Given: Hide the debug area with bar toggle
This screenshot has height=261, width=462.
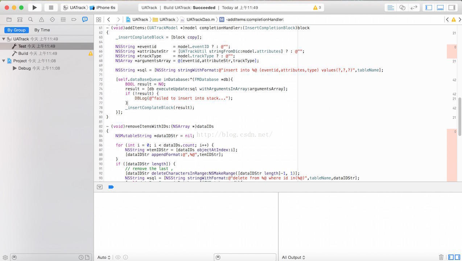Looking at the screenshot, I should click(x=100, y=187).
